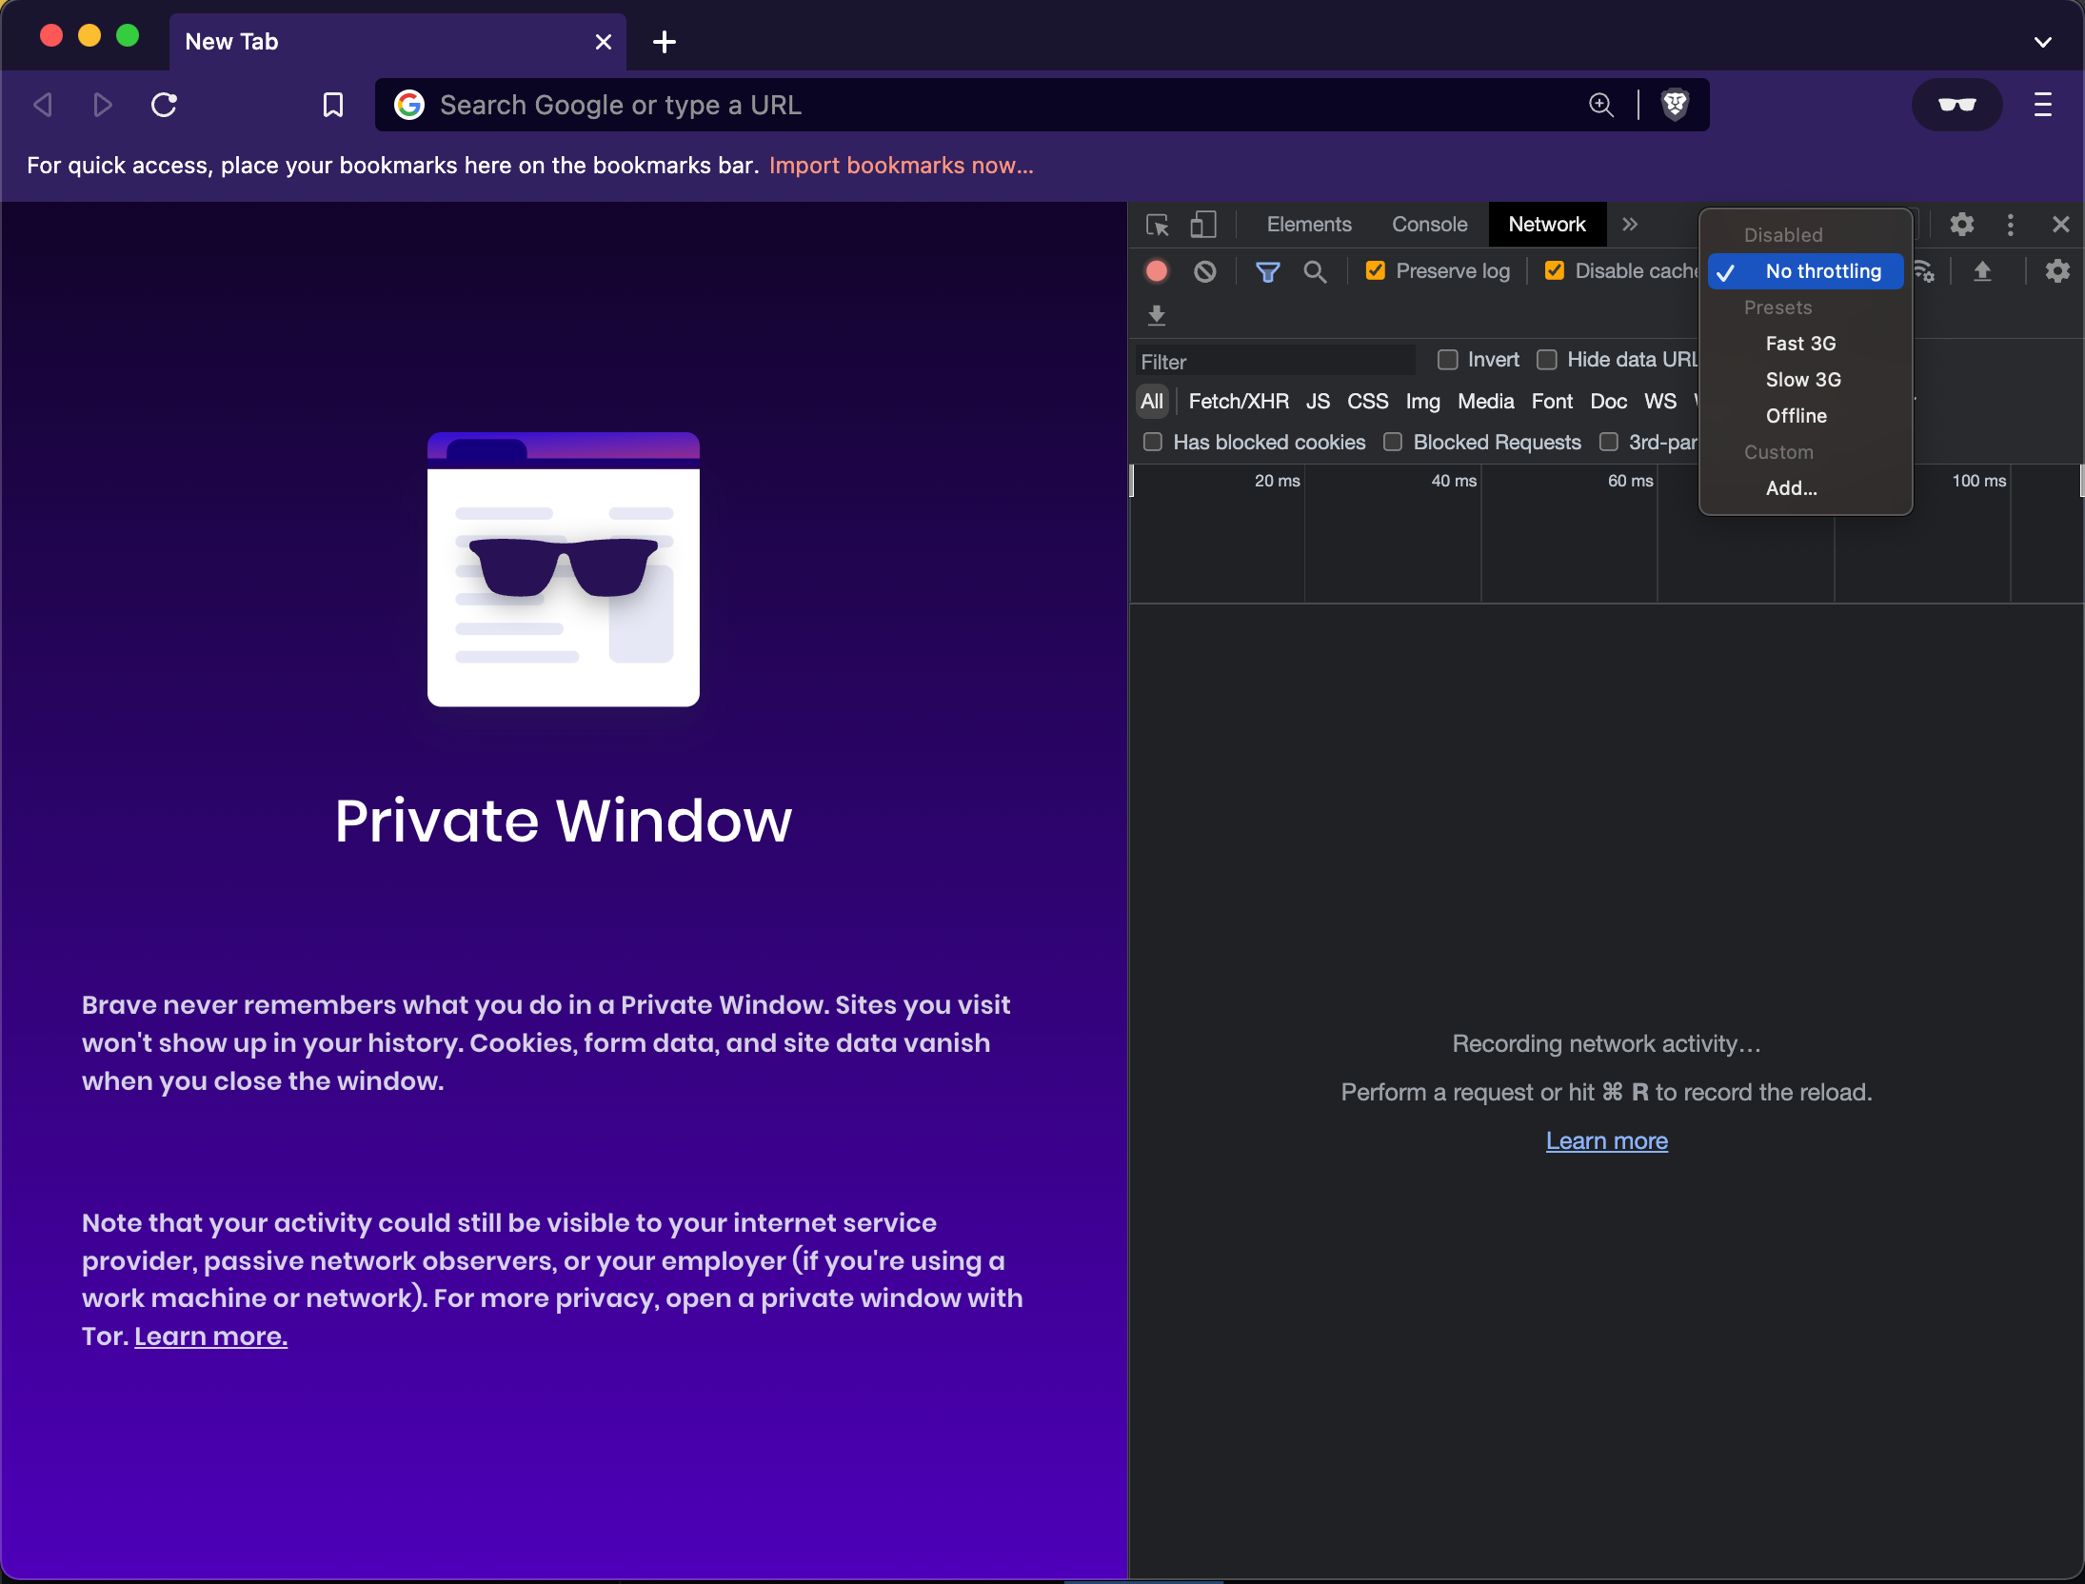The width and height of the screenshot is (2085, 1584).
Task: Import HAR file upload arrow
Action: [1982, 271]
